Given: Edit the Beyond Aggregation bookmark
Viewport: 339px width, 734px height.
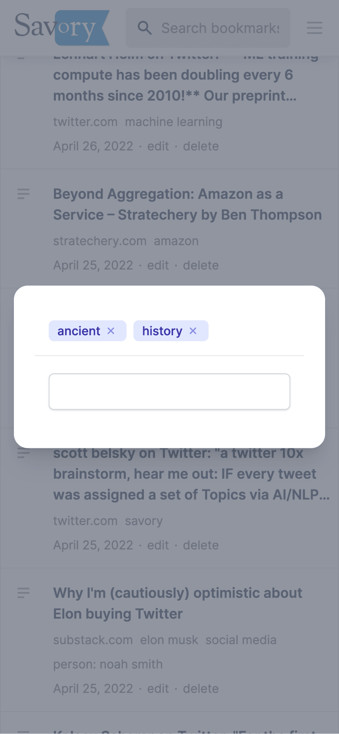Looking at the screenshot, I should tap(158, 265).
